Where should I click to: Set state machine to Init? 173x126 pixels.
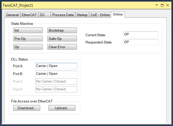(28, 30)
